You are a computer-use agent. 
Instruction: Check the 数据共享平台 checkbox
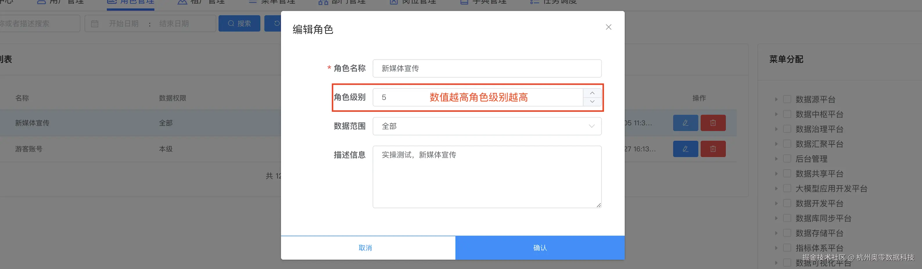(788, 174)
